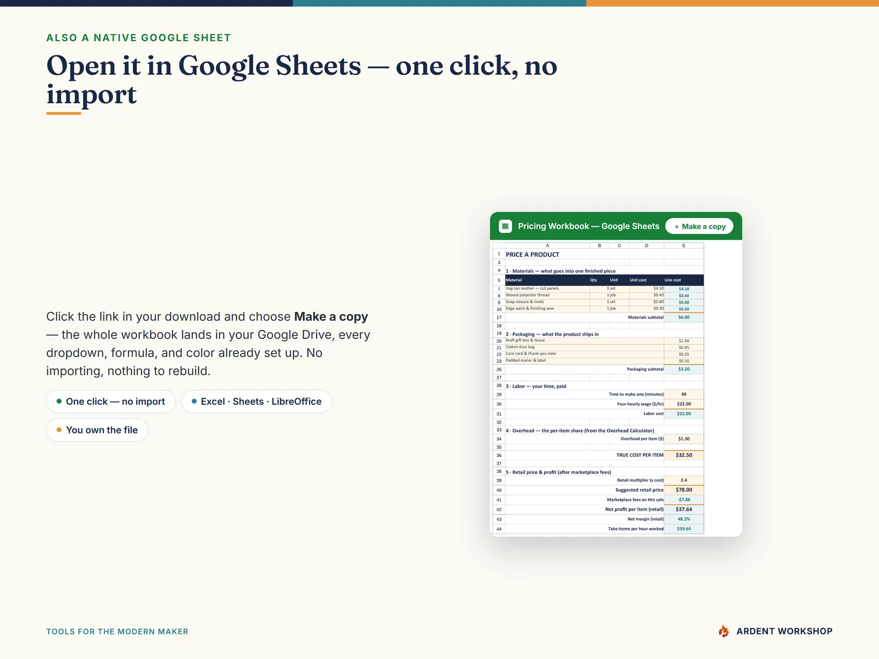This screenshot has height=659, width=879.
Task: Click the $0.80 unit cost cell in column D
Action: 647,302
